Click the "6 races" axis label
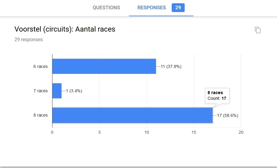 40,66
